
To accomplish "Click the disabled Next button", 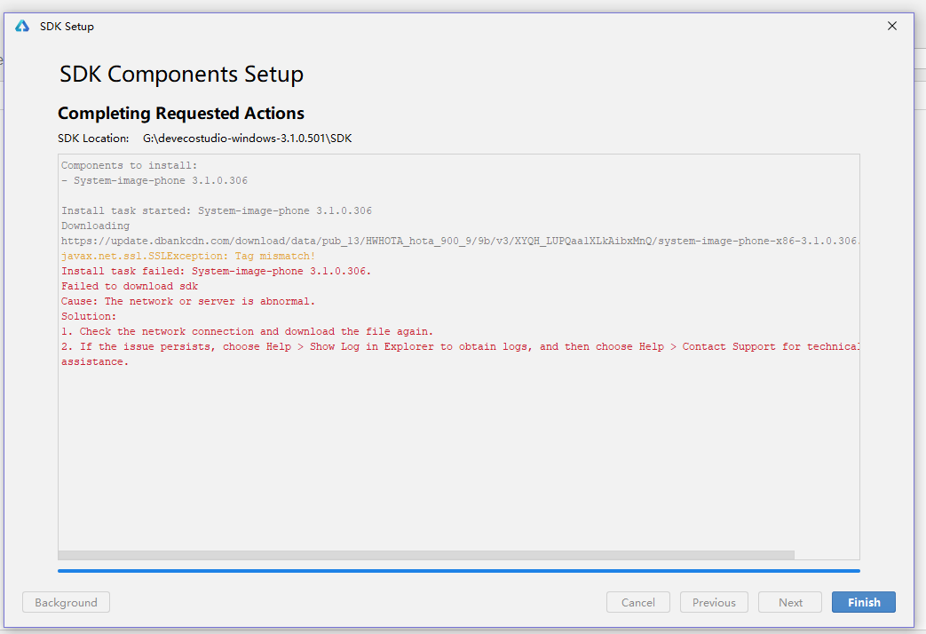I will coord(790,602).
